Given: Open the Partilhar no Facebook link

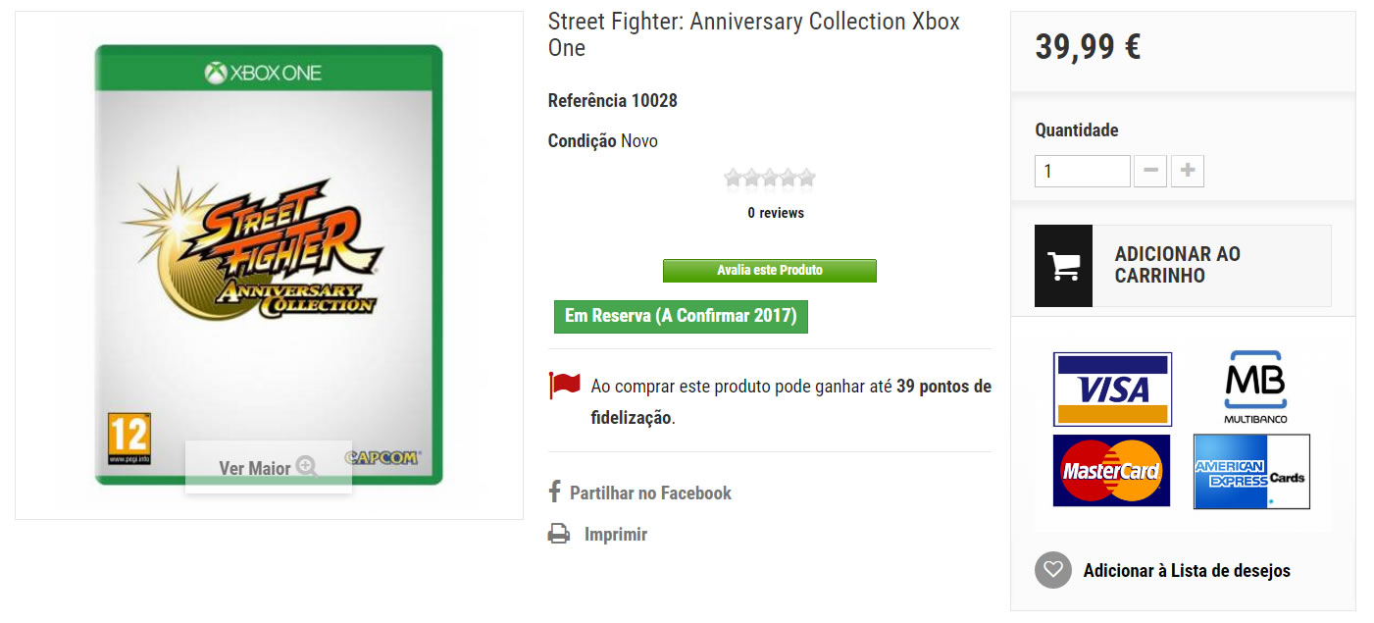Looking at the screenshot, I should point(650,493).
